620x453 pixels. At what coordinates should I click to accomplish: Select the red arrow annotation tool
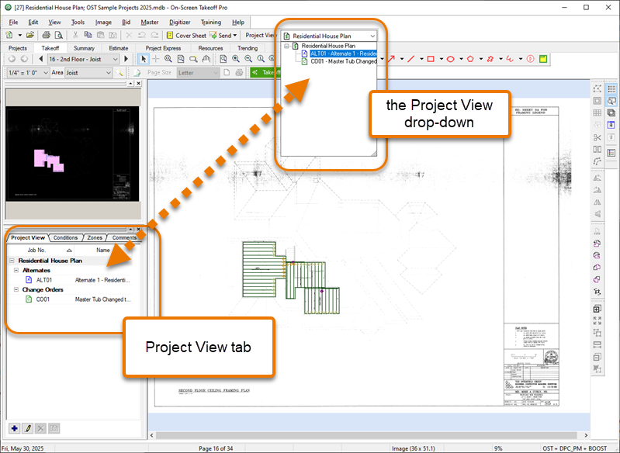pyautogui.click(x=391, y=59)
